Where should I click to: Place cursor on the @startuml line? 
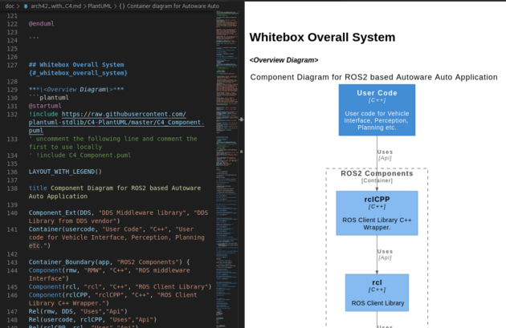click(x=45, y=106)
